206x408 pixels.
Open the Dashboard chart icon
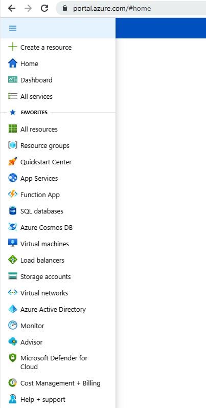[x=12, y=80]
